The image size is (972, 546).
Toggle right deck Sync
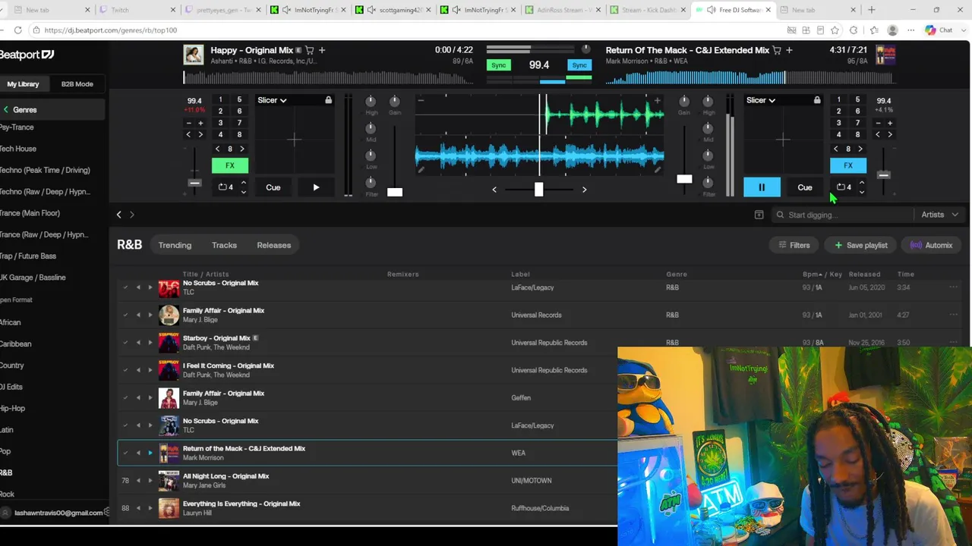tap(579, 65)
